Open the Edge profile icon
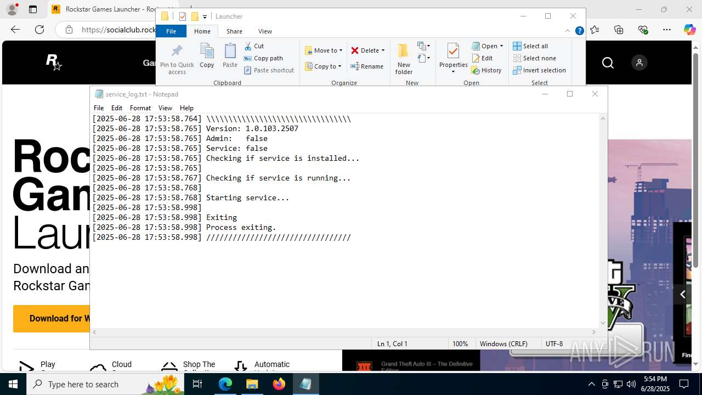The image size is (702, 395). [12, 9]
